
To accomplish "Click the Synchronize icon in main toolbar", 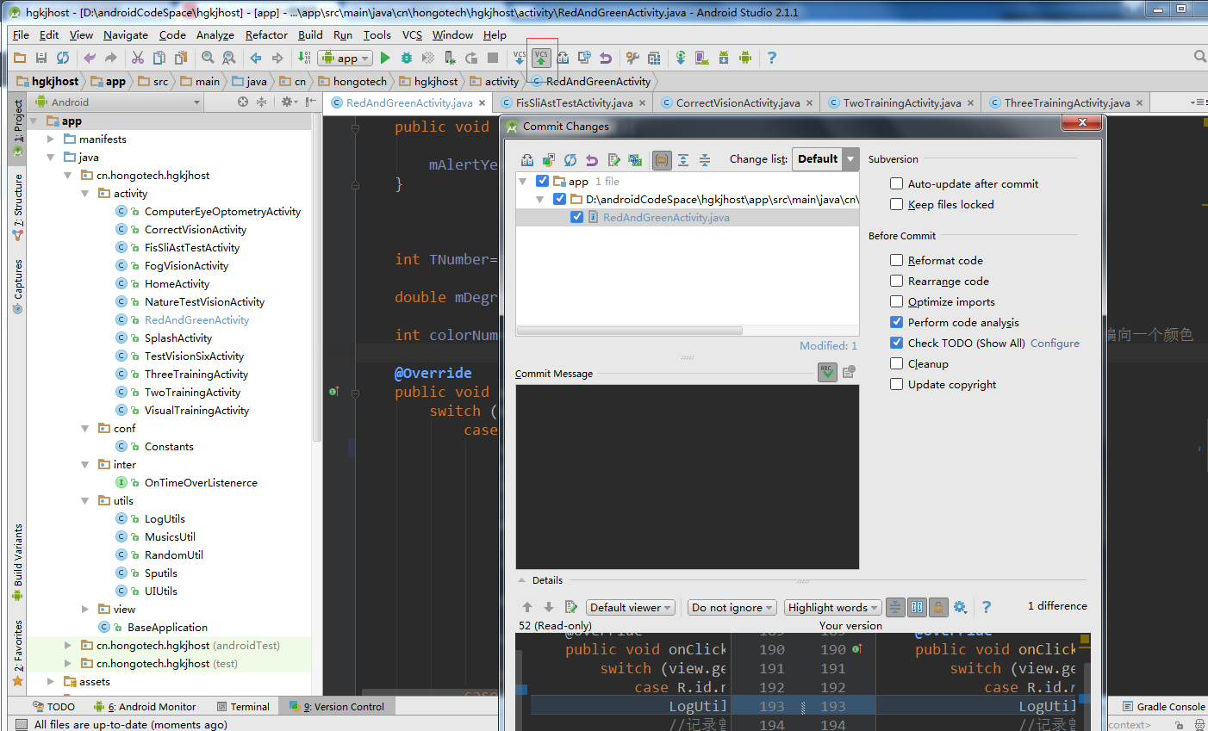I will [63, 58].
